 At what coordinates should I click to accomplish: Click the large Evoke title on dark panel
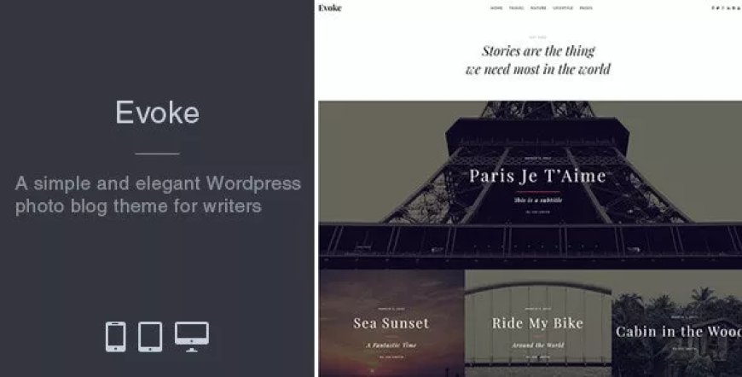[157, 113]
